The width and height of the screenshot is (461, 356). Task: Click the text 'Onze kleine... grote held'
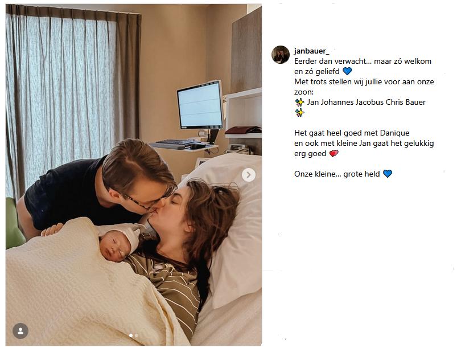coord(337,174)
